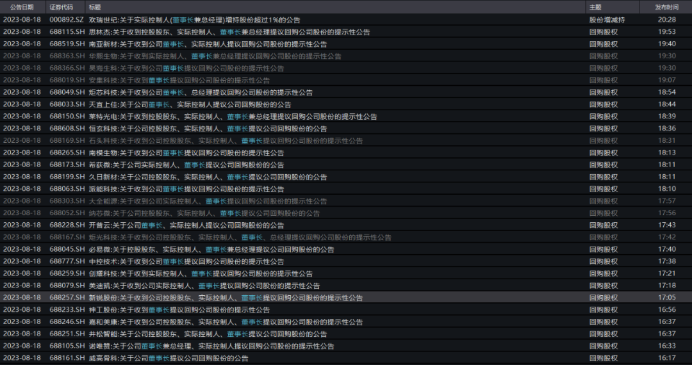Open the 开普云 announcement title
This screenshot has width=692, height=365.
coord(186,225)
